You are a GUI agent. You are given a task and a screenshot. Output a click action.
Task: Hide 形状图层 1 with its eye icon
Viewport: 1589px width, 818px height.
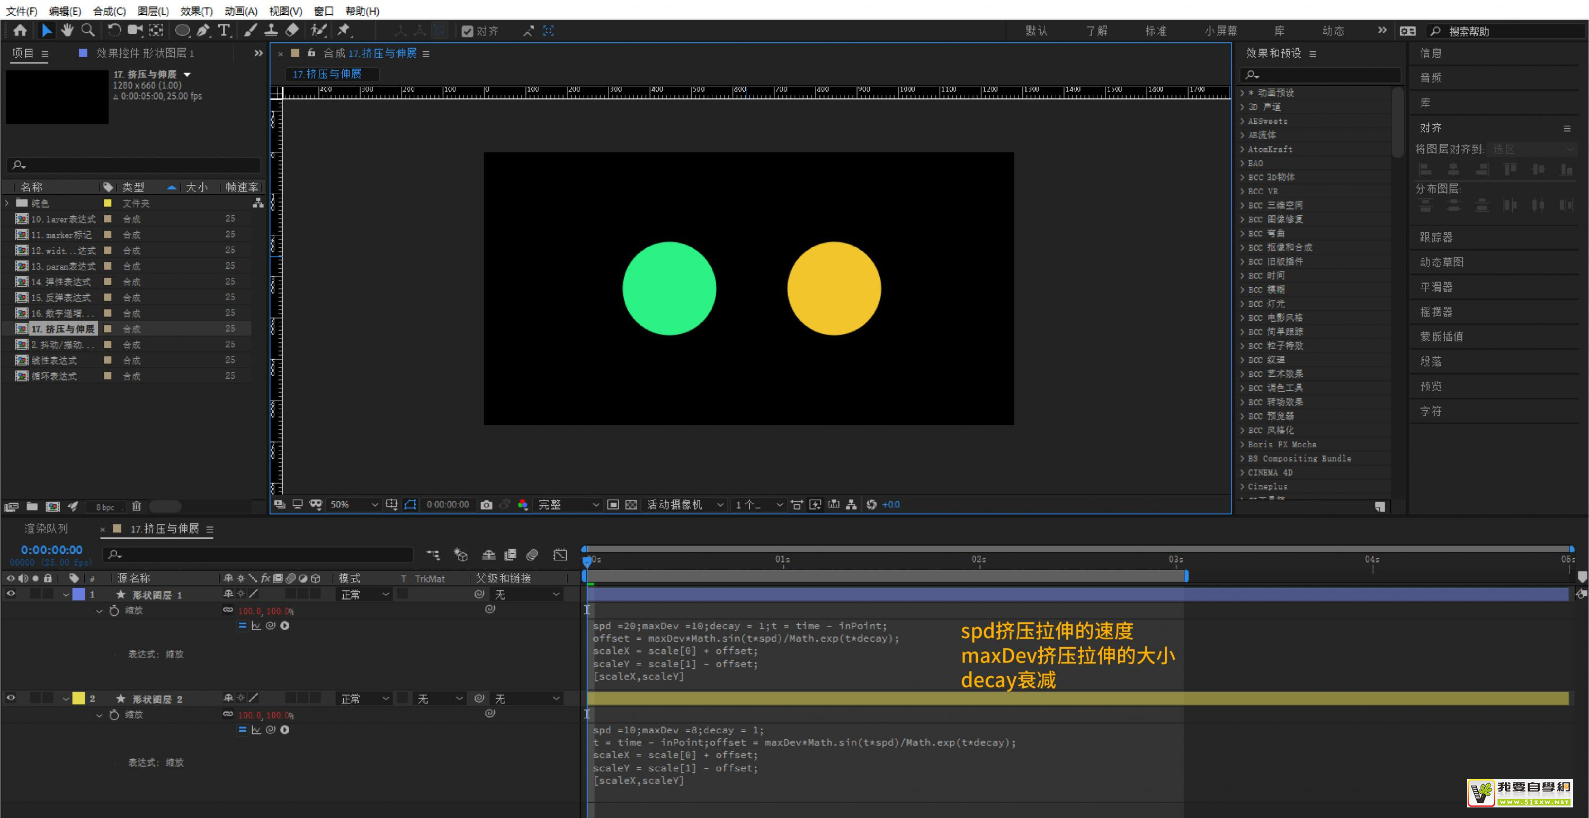pyautogui.click(x=11, y=594)
